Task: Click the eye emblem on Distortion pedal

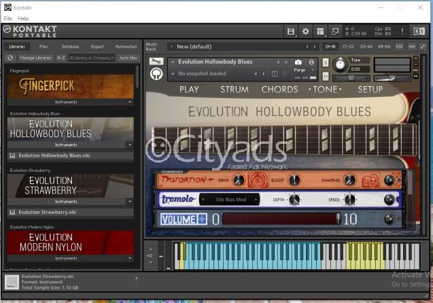Action: [x=258, y=179]
